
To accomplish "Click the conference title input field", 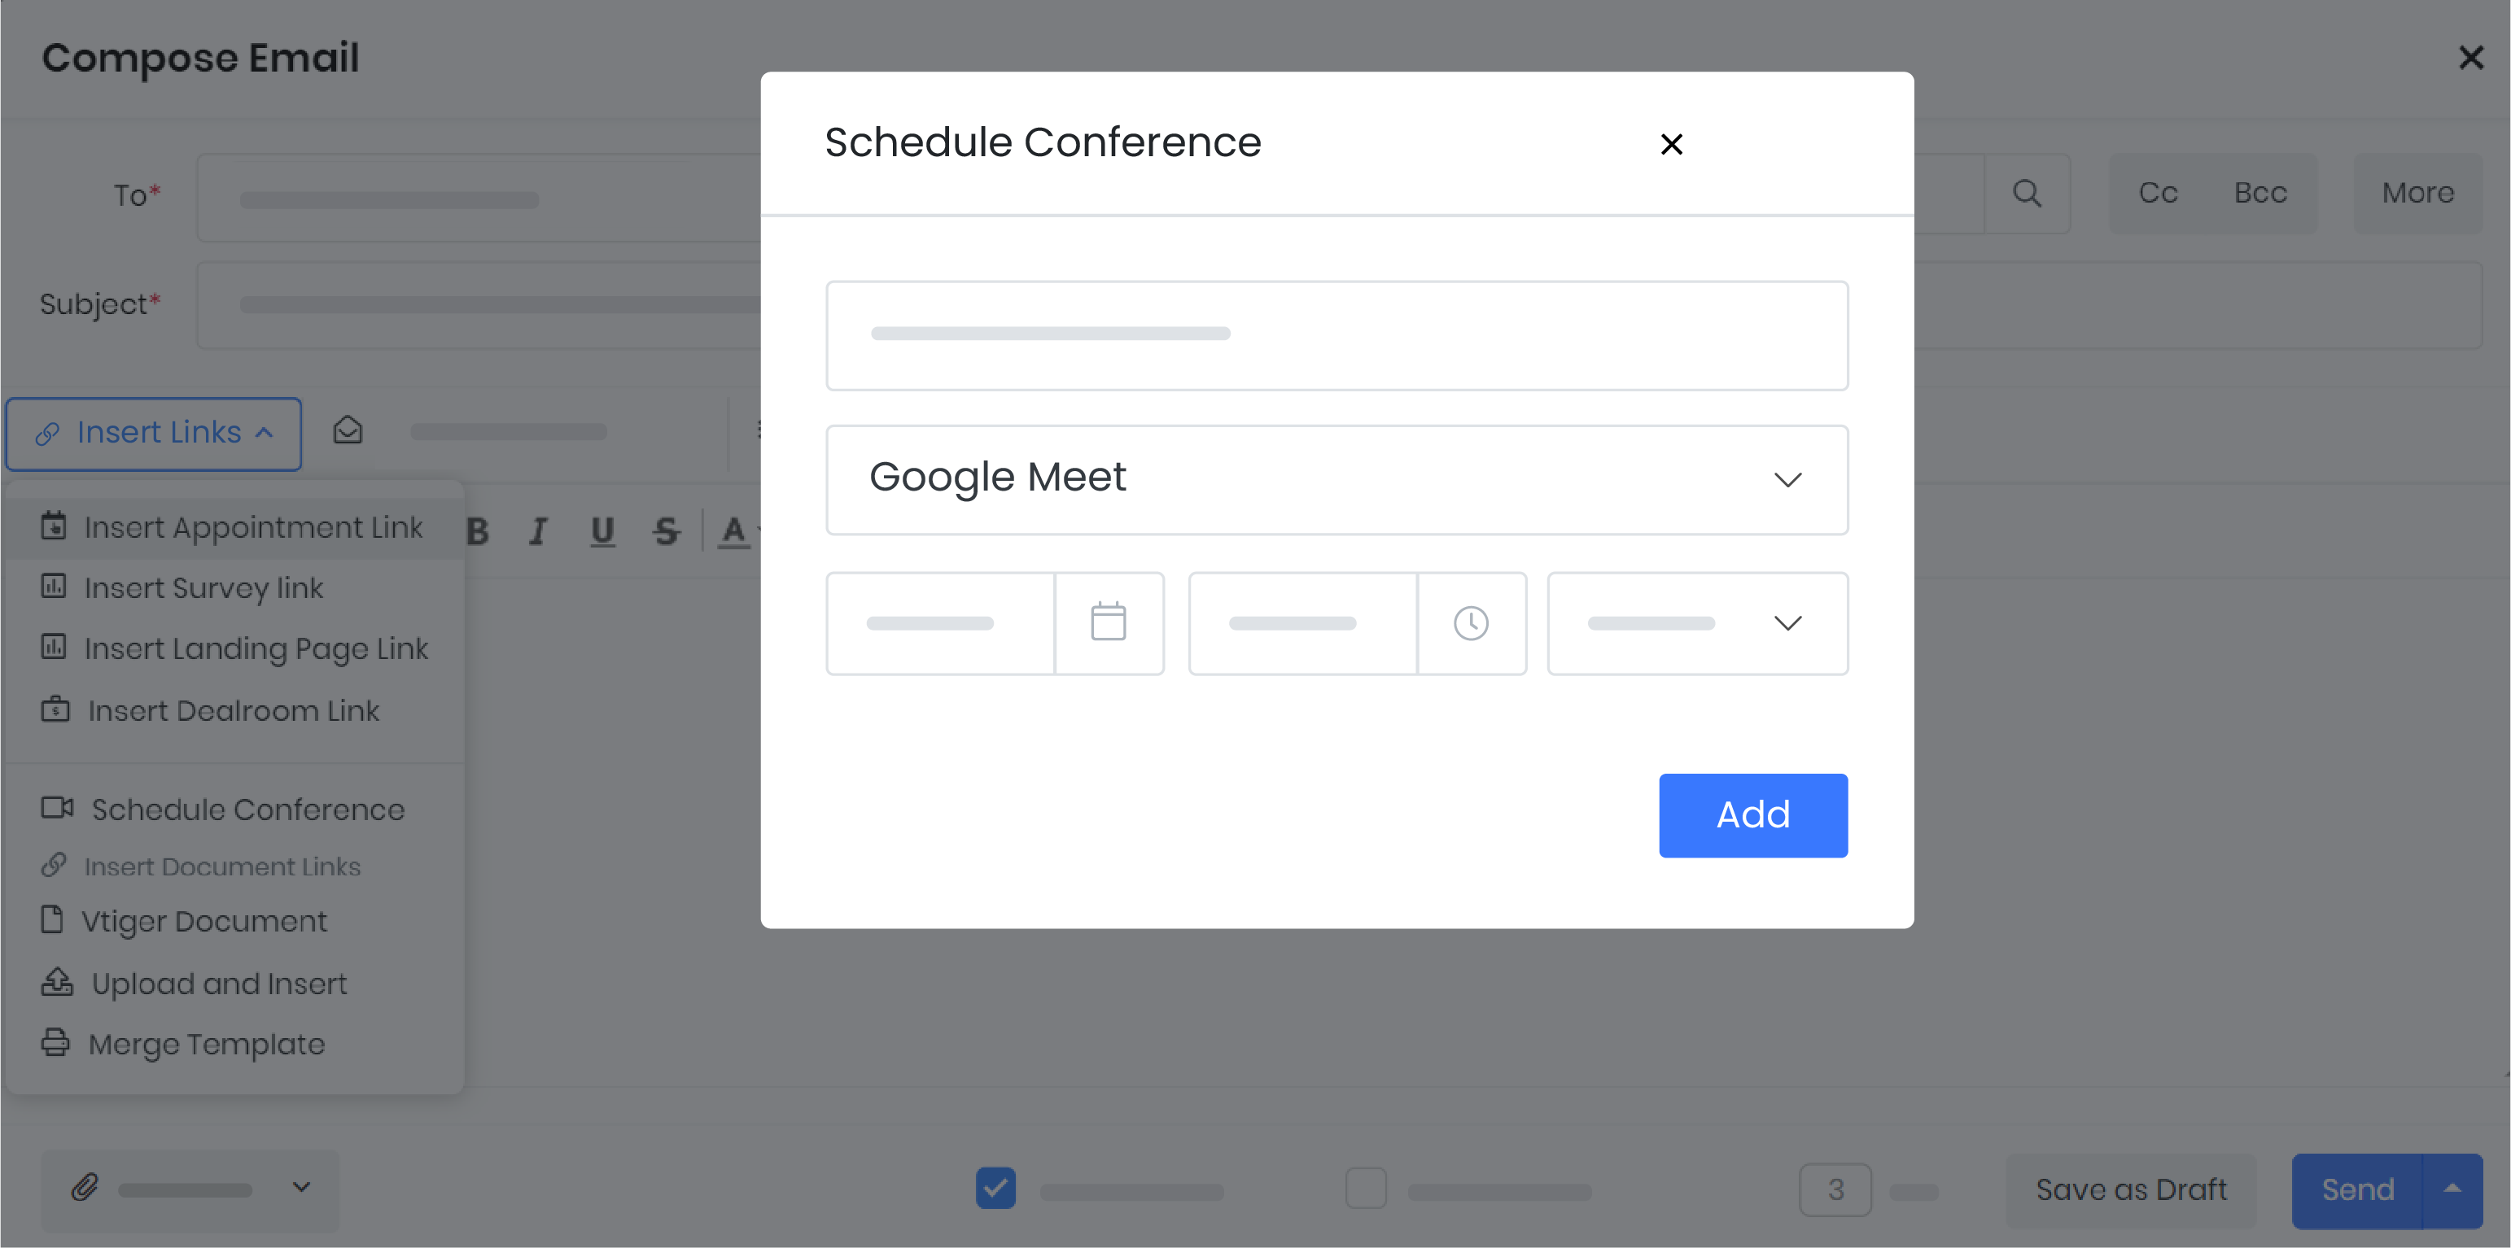I will point(1336,335).
